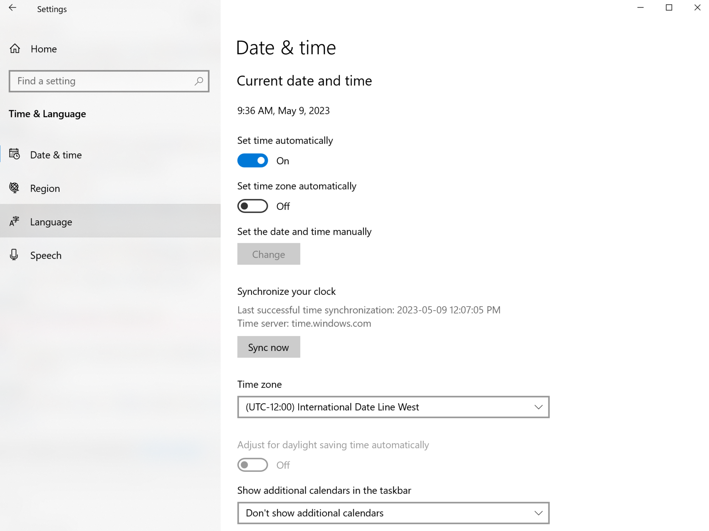The width and height of the screenshot is (709, 531).
Task: Click the Change button for manual time
Action: 268,254
